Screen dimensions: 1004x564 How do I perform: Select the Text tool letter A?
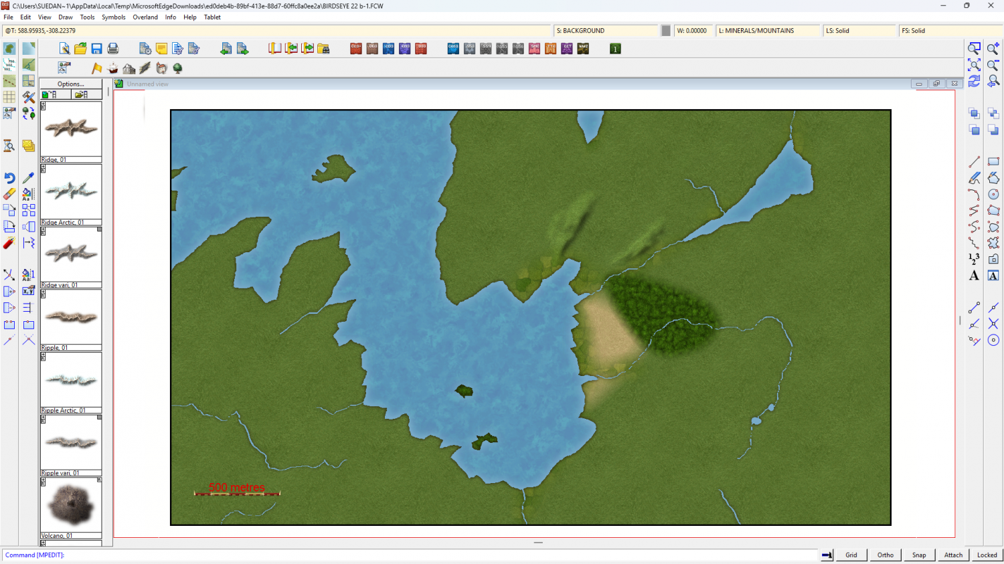974,276
